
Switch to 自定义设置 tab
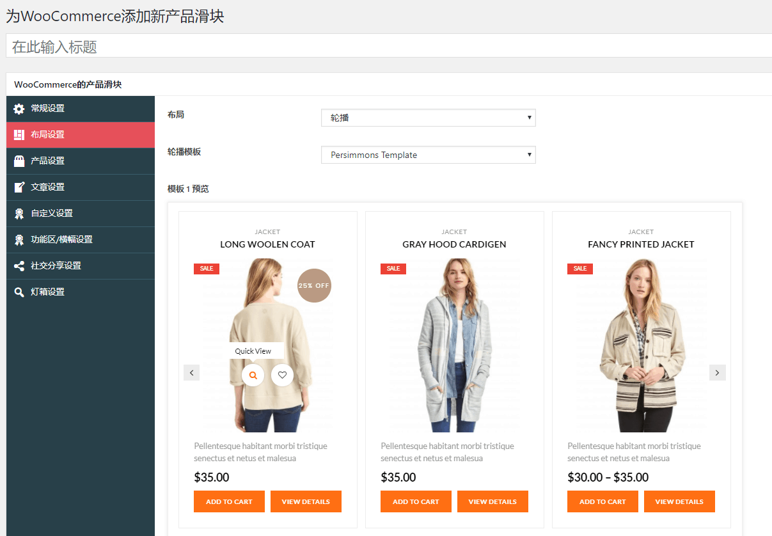coord(81,214)
